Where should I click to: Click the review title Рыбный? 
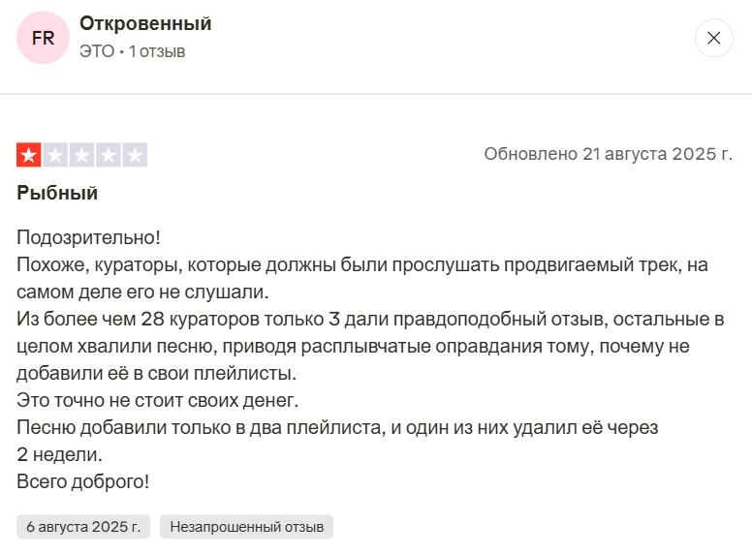coord(58,193)
